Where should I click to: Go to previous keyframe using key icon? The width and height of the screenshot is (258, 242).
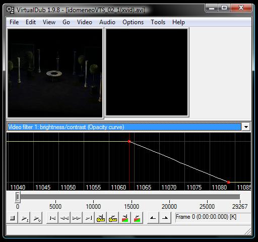pyautogui.click(x=101, y=218)
